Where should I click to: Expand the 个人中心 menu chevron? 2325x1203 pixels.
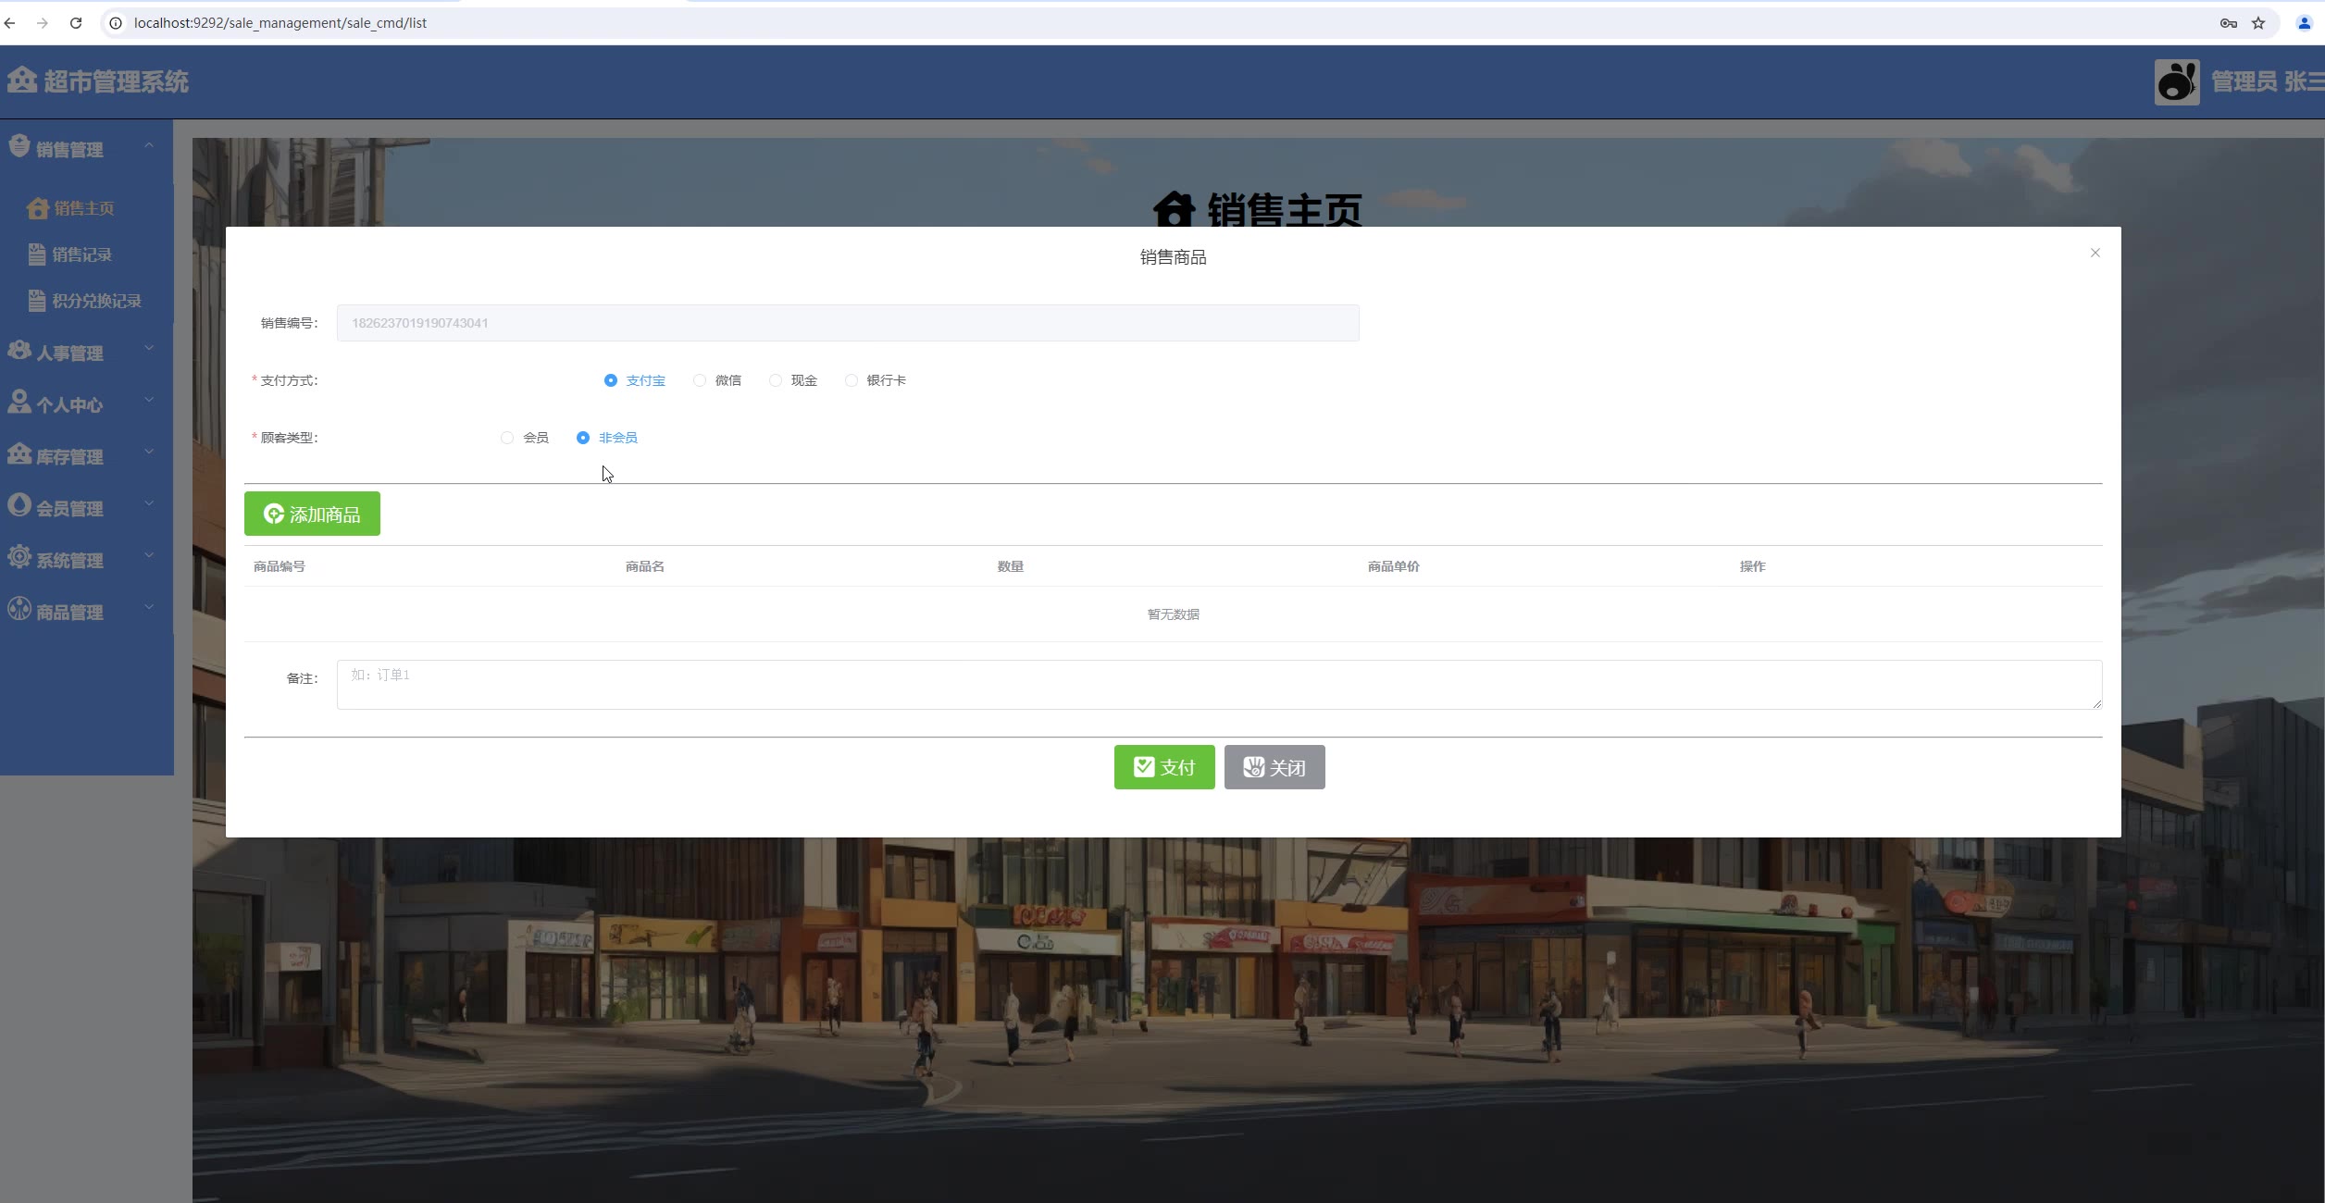coord(149,401)
